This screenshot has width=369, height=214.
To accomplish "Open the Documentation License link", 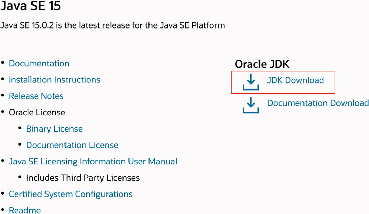I will 72,145.
